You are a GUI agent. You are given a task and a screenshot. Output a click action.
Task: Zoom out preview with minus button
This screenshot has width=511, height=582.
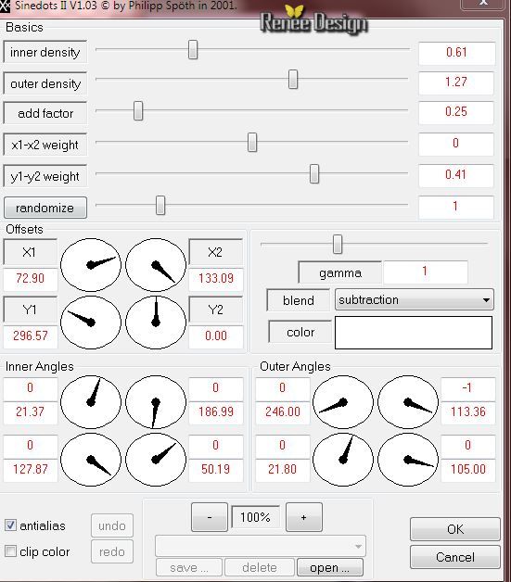(x=210, y=517)
